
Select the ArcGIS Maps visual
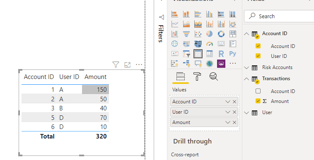click(210, 64)
